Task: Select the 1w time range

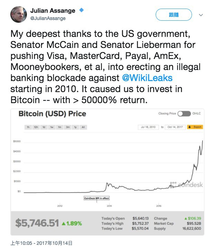Action: click(51, 127)
